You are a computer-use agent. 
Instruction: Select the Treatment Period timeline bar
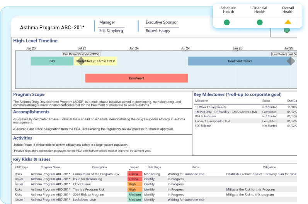point(239,61)
